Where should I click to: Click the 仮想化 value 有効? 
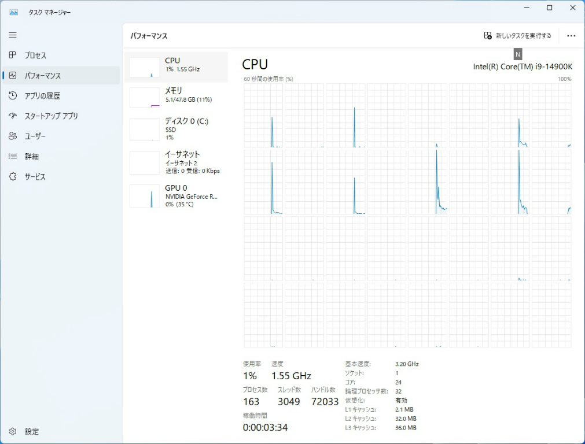click(x=402, y=401)
